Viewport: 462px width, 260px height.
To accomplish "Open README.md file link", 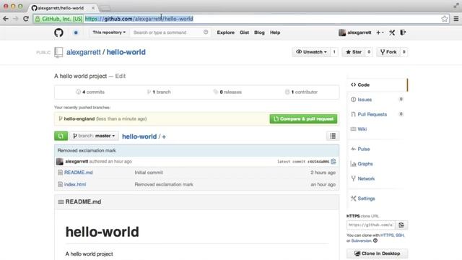I will tap(79, 173).
